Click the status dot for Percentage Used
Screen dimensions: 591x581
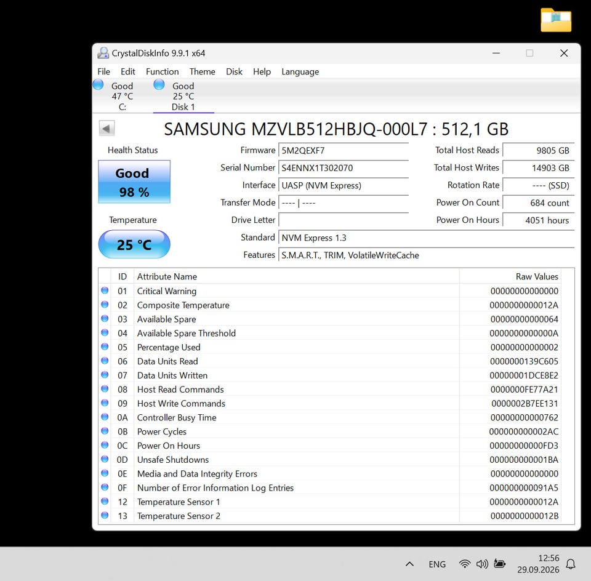(x=105, y=347)
